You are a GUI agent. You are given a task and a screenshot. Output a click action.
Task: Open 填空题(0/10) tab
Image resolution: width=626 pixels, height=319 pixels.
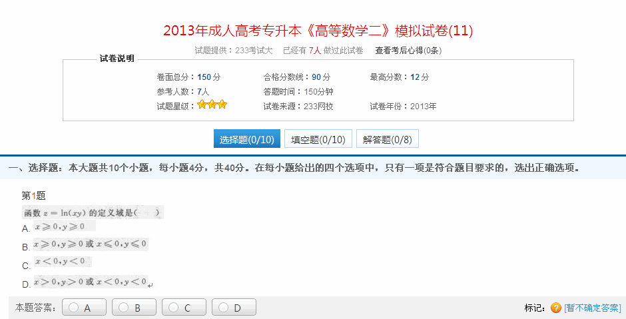(x=318, y=139)
